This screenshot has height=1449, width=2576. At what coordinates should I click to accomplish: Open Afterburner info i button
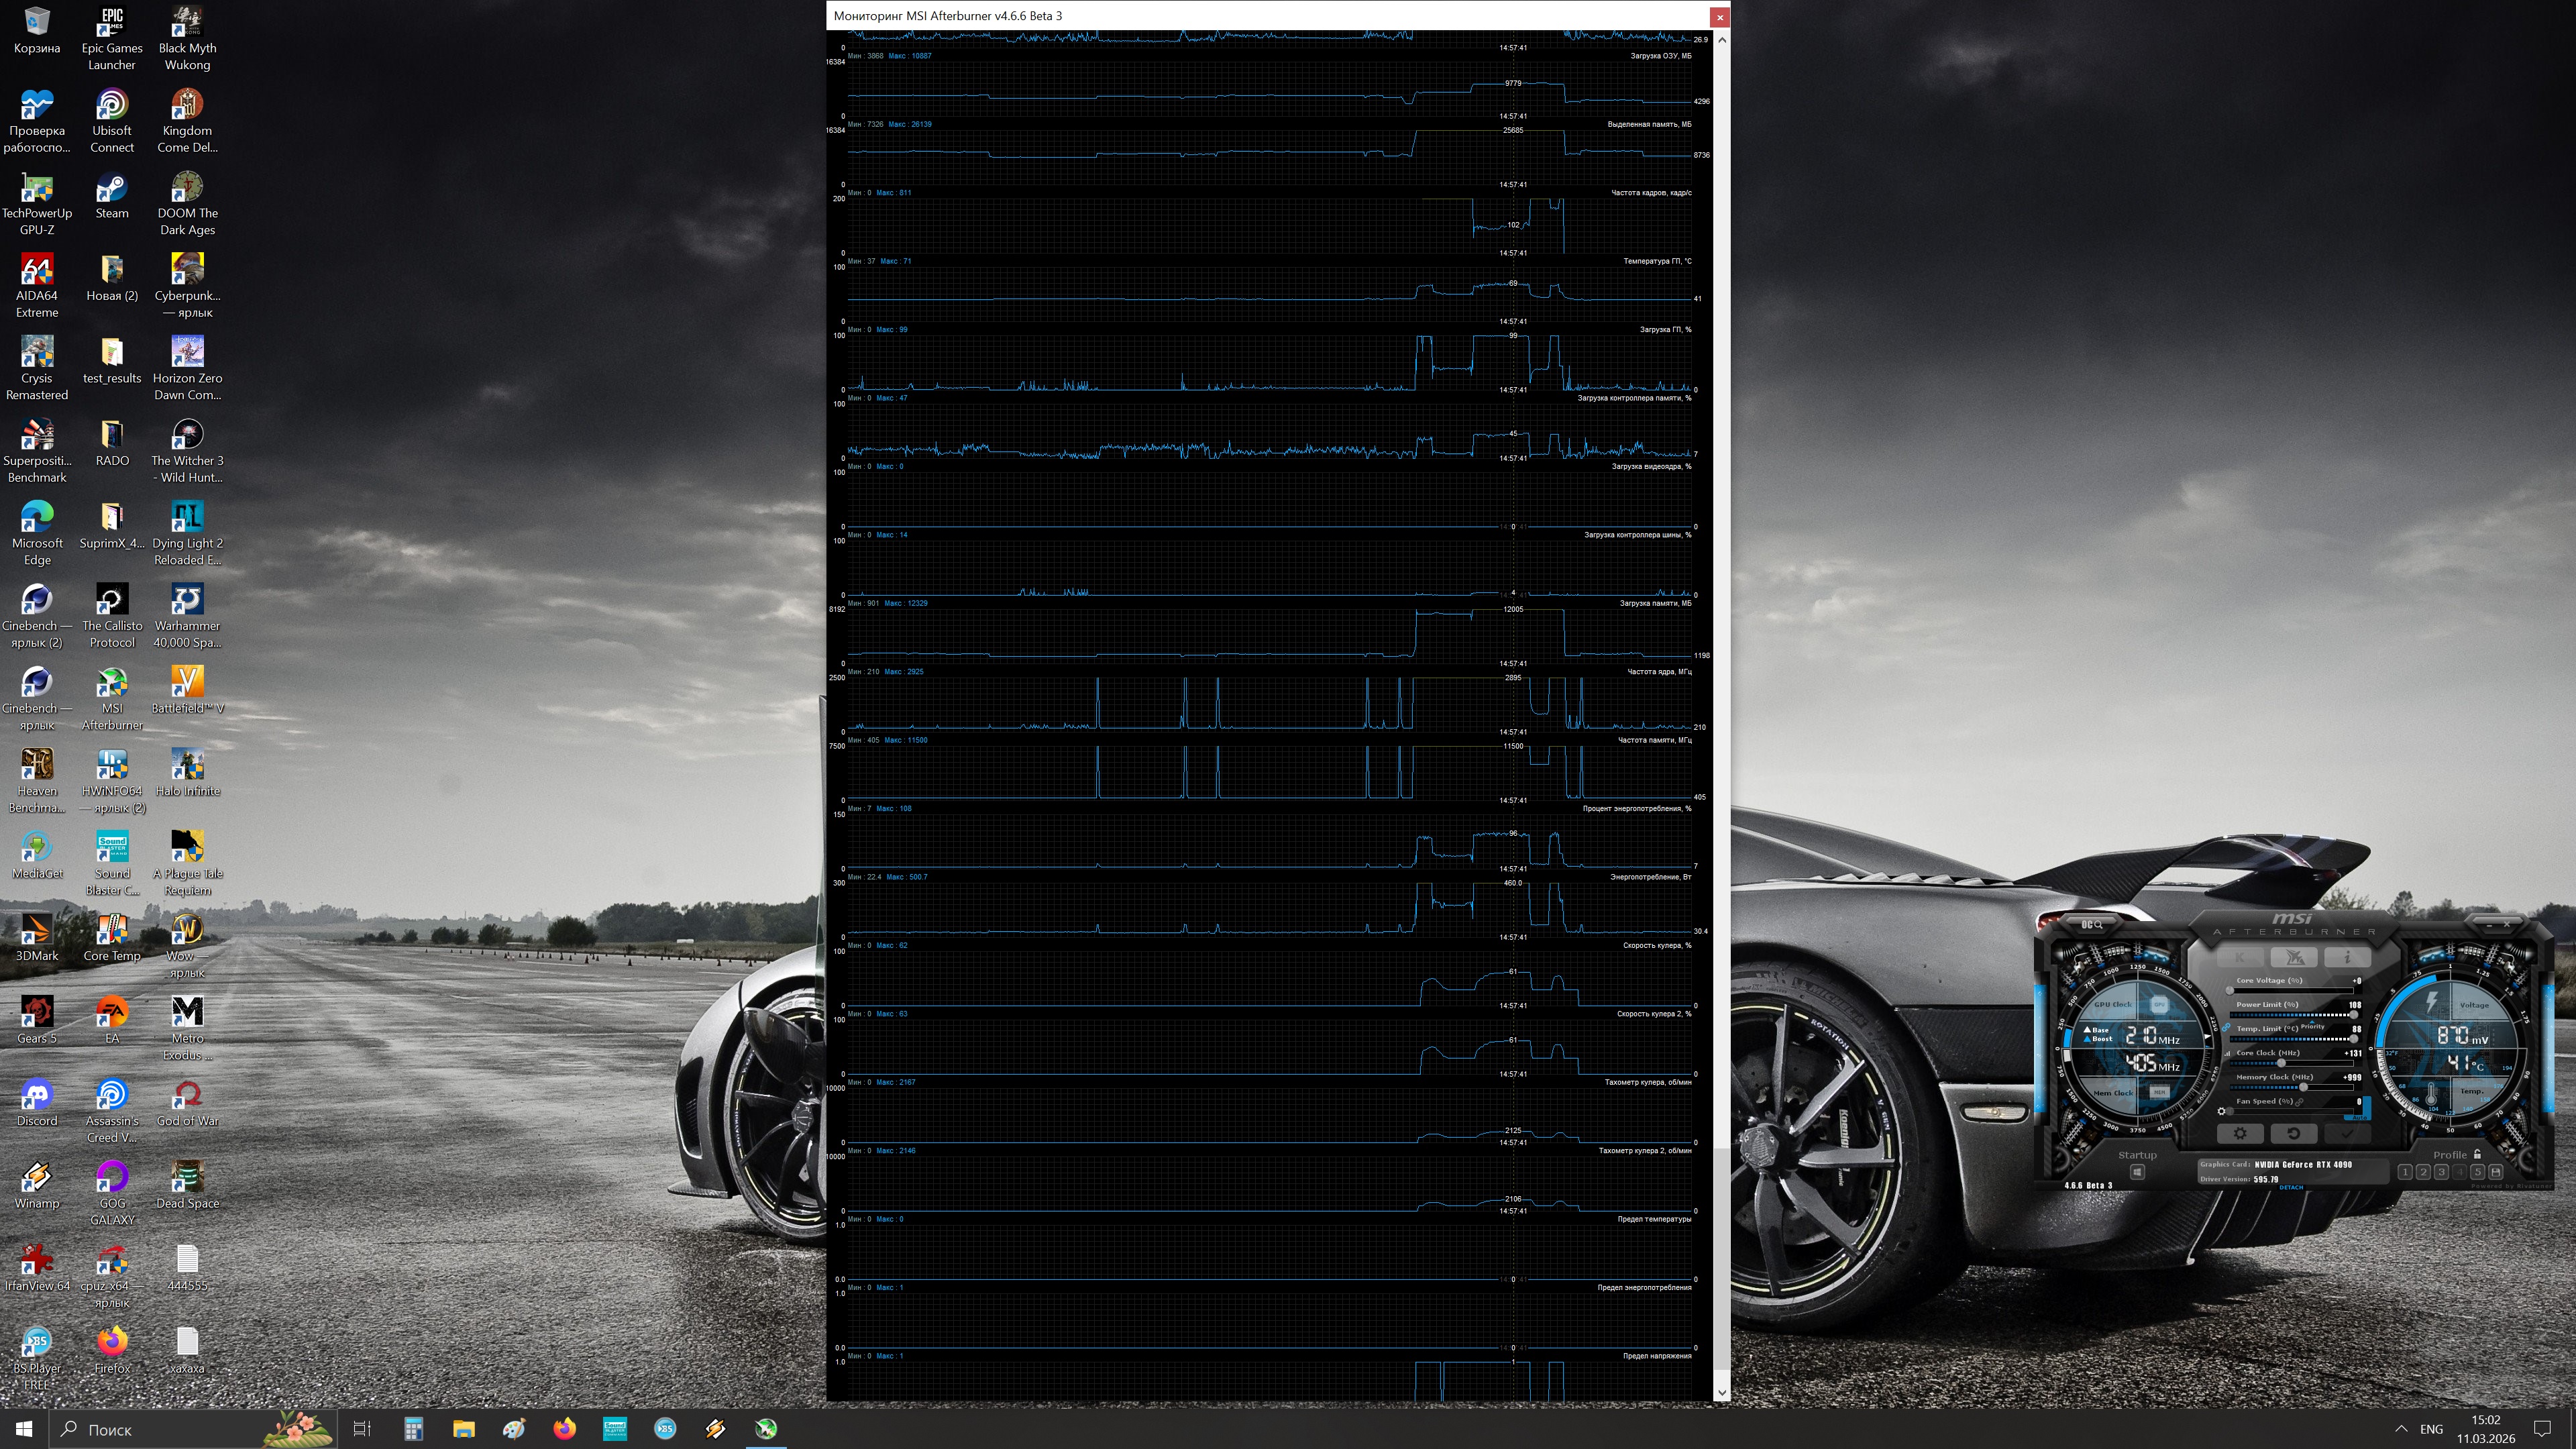point(2347,958)
